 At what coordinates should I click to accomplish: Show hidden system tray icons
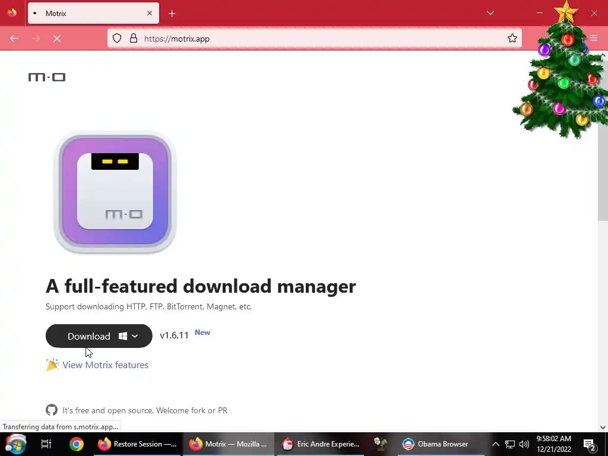[496, 444]
